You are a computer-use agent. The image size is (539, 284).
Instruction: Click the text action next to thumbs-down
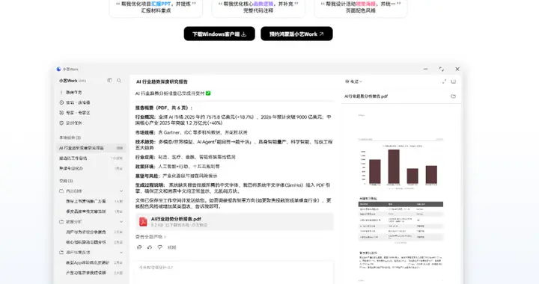171,247
